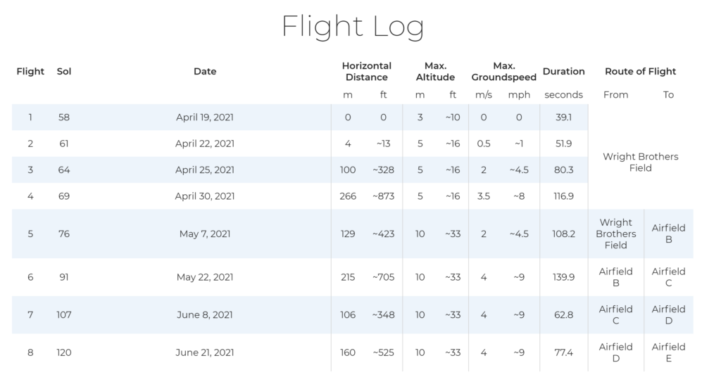Click the April 19, 2021 date cell
The width and height of the screenshot is (721, 377).
(205, 117)
